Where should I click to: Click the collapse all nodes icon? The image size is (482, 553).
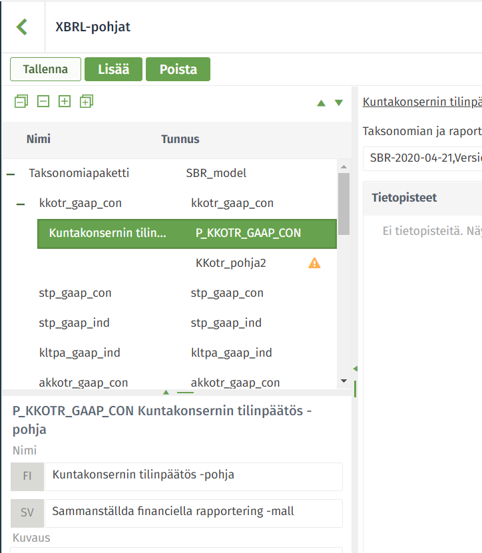tap(21, 102)
